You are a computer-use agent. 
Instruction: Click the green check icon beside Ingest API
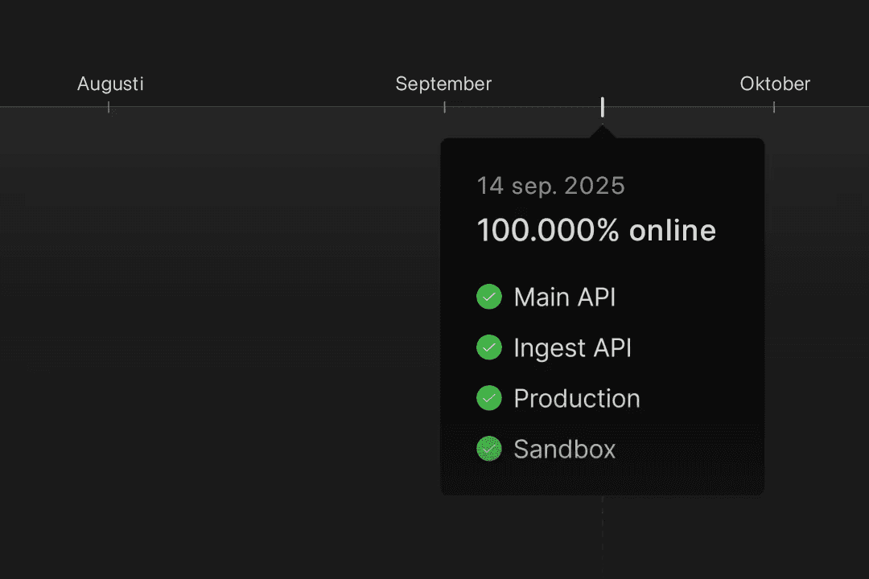(x=488, y=347)
